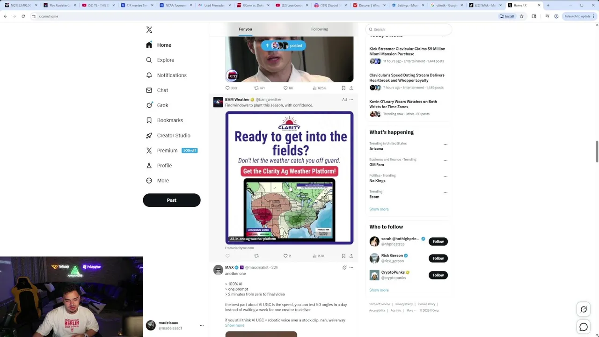Open options for Arizona trend
Screen dimensions: 599x337
click(446, 144)
